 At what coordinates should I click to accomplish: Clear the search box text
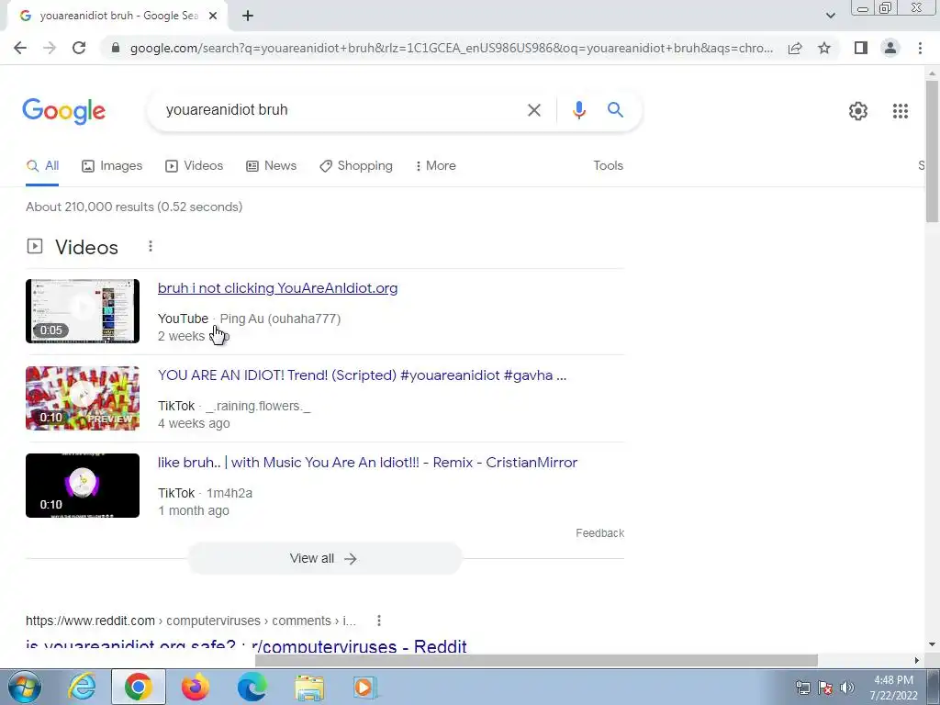tap(533, 110)
